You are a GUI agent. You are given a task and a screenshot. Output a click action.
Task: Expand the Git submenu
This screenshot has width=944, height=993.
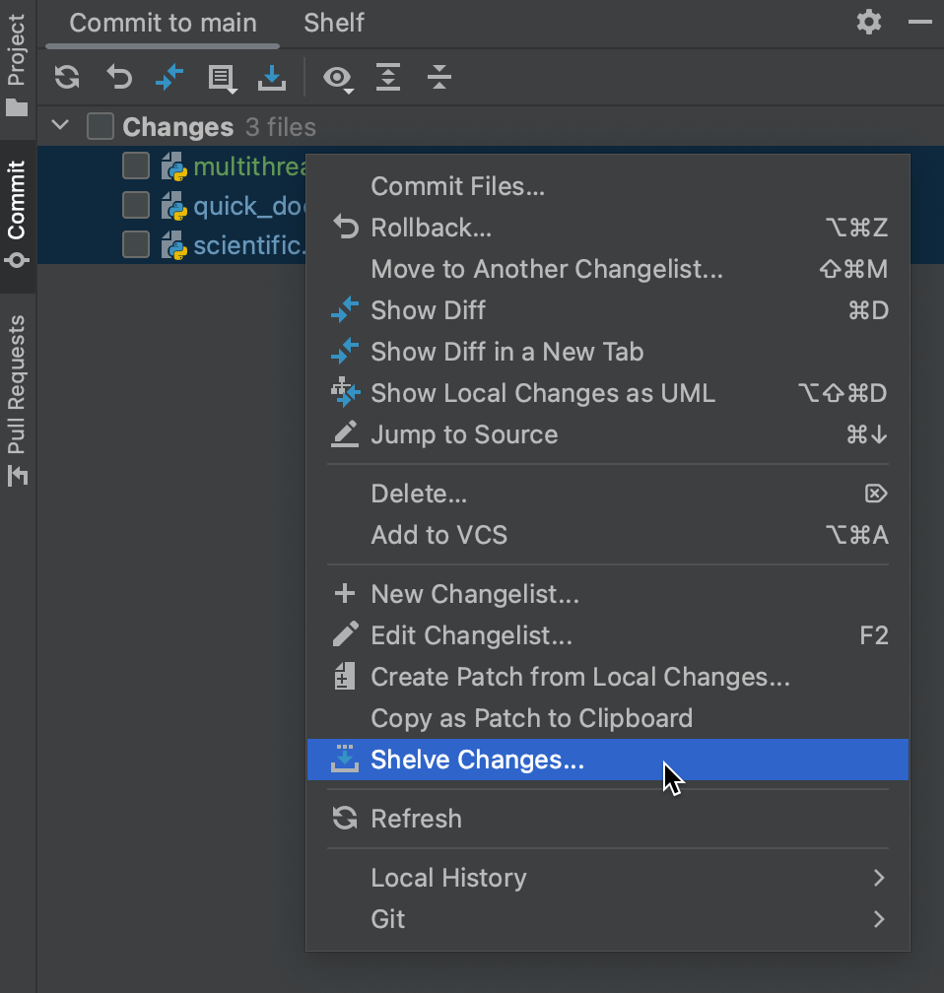pyautogui.click(x=387, y=918)
